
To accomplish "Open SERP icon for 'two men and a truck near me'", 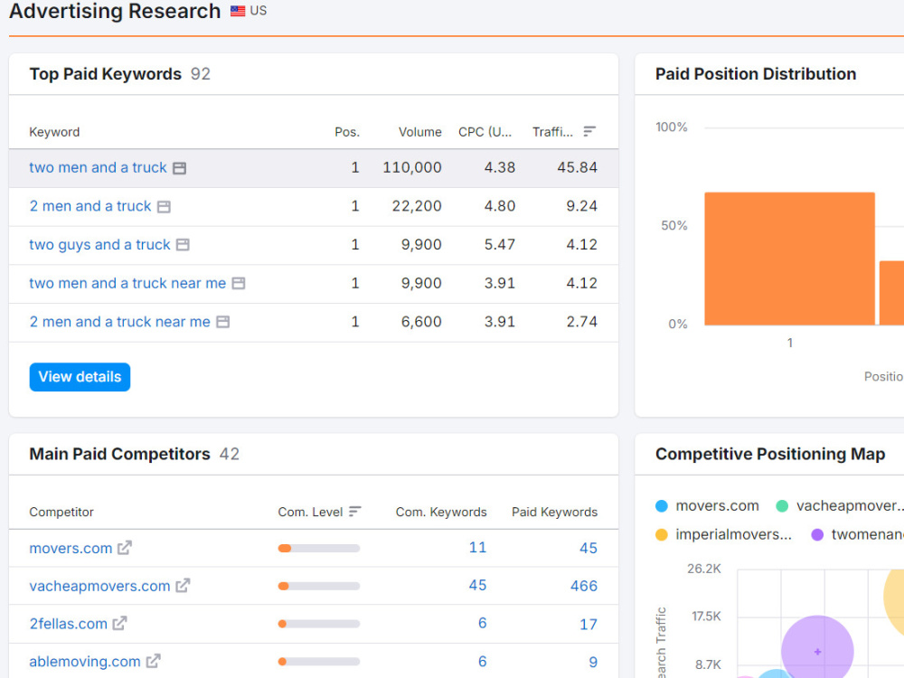I will tap(239, 283).
